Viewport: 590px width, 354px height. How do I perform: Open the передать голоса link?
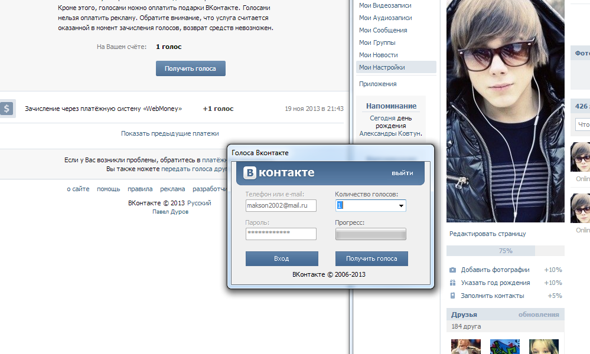(194, 169)
